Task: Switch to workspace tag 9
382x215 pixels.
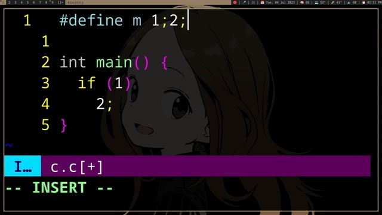Action: pos(52,2)
